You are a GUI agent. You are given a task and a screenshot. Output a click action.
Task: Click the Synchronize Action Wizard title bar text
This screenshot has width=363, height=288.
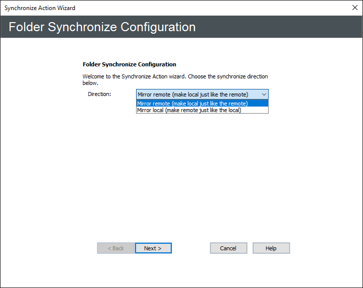pos(40,8)
